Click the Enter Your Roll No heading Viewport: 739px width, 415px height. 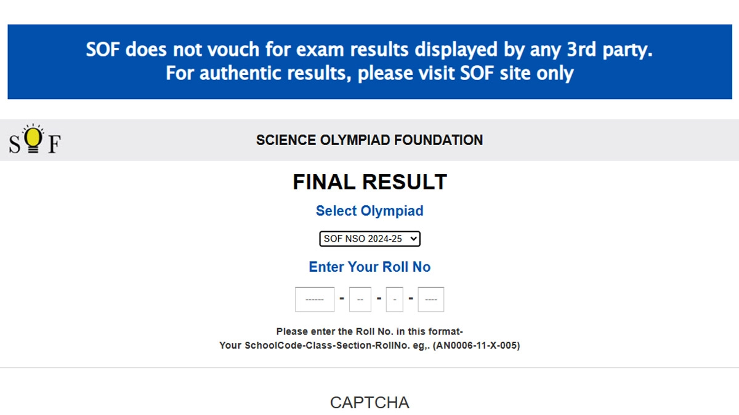pos(369,267)
